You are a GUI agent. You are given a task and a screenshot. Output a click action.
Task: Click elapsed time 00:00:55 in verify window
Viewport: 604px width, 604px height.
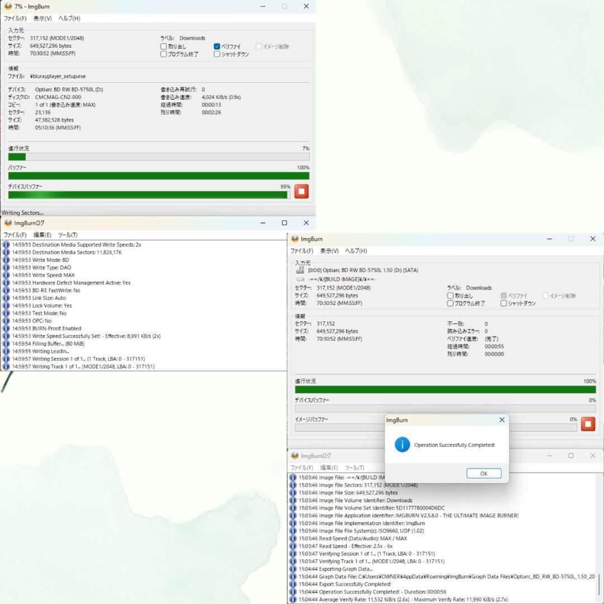coord(494,346)
